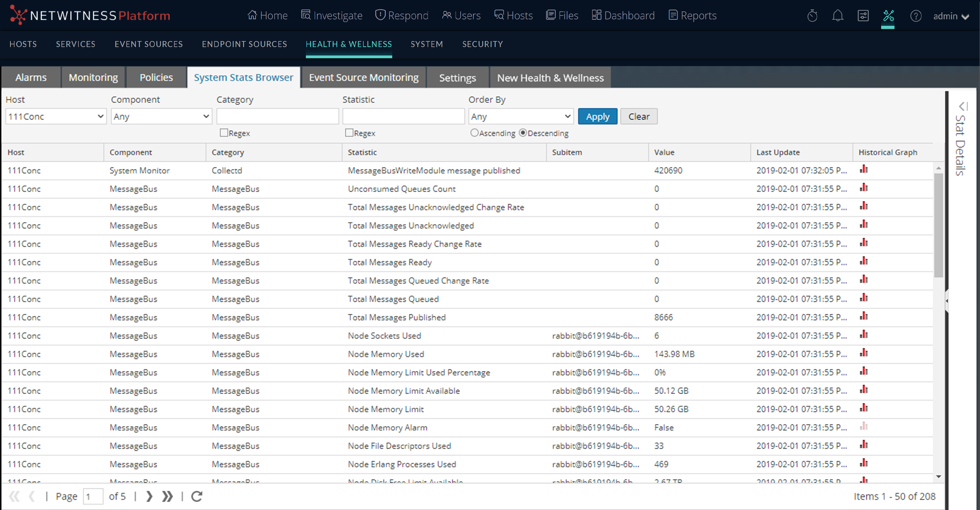Sort by the Value column header
Image resolution: width=980 pixels, height=510 pixels.
coord(699,152)
